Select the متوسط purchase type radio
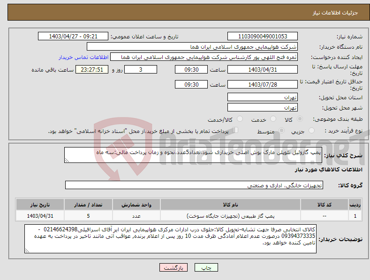Viewport: 370px width, 280px height. click(x=281, y=131)
